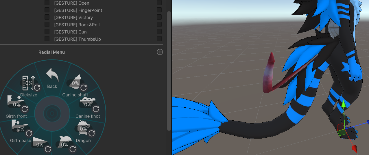Screen dimensions: 369x155
Task: Click the '[GESTURE] Rock&Roll' label
Action: tap(77, 25)
